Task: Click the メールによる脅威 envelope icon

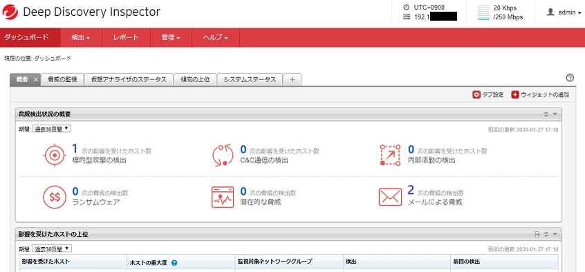Action: (390, 197)
